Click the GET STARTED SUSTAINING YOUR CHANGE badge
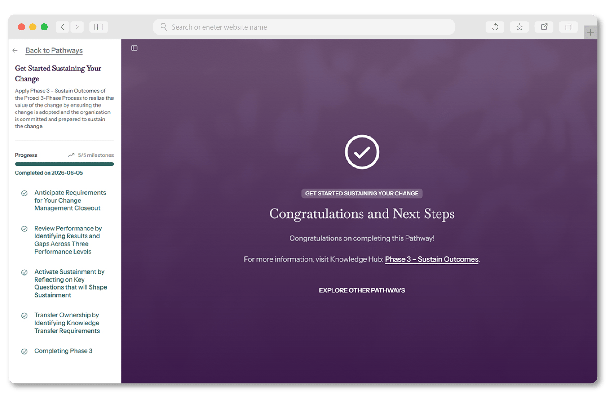This screenshot has height=398, width=614. tap(362, 194)
